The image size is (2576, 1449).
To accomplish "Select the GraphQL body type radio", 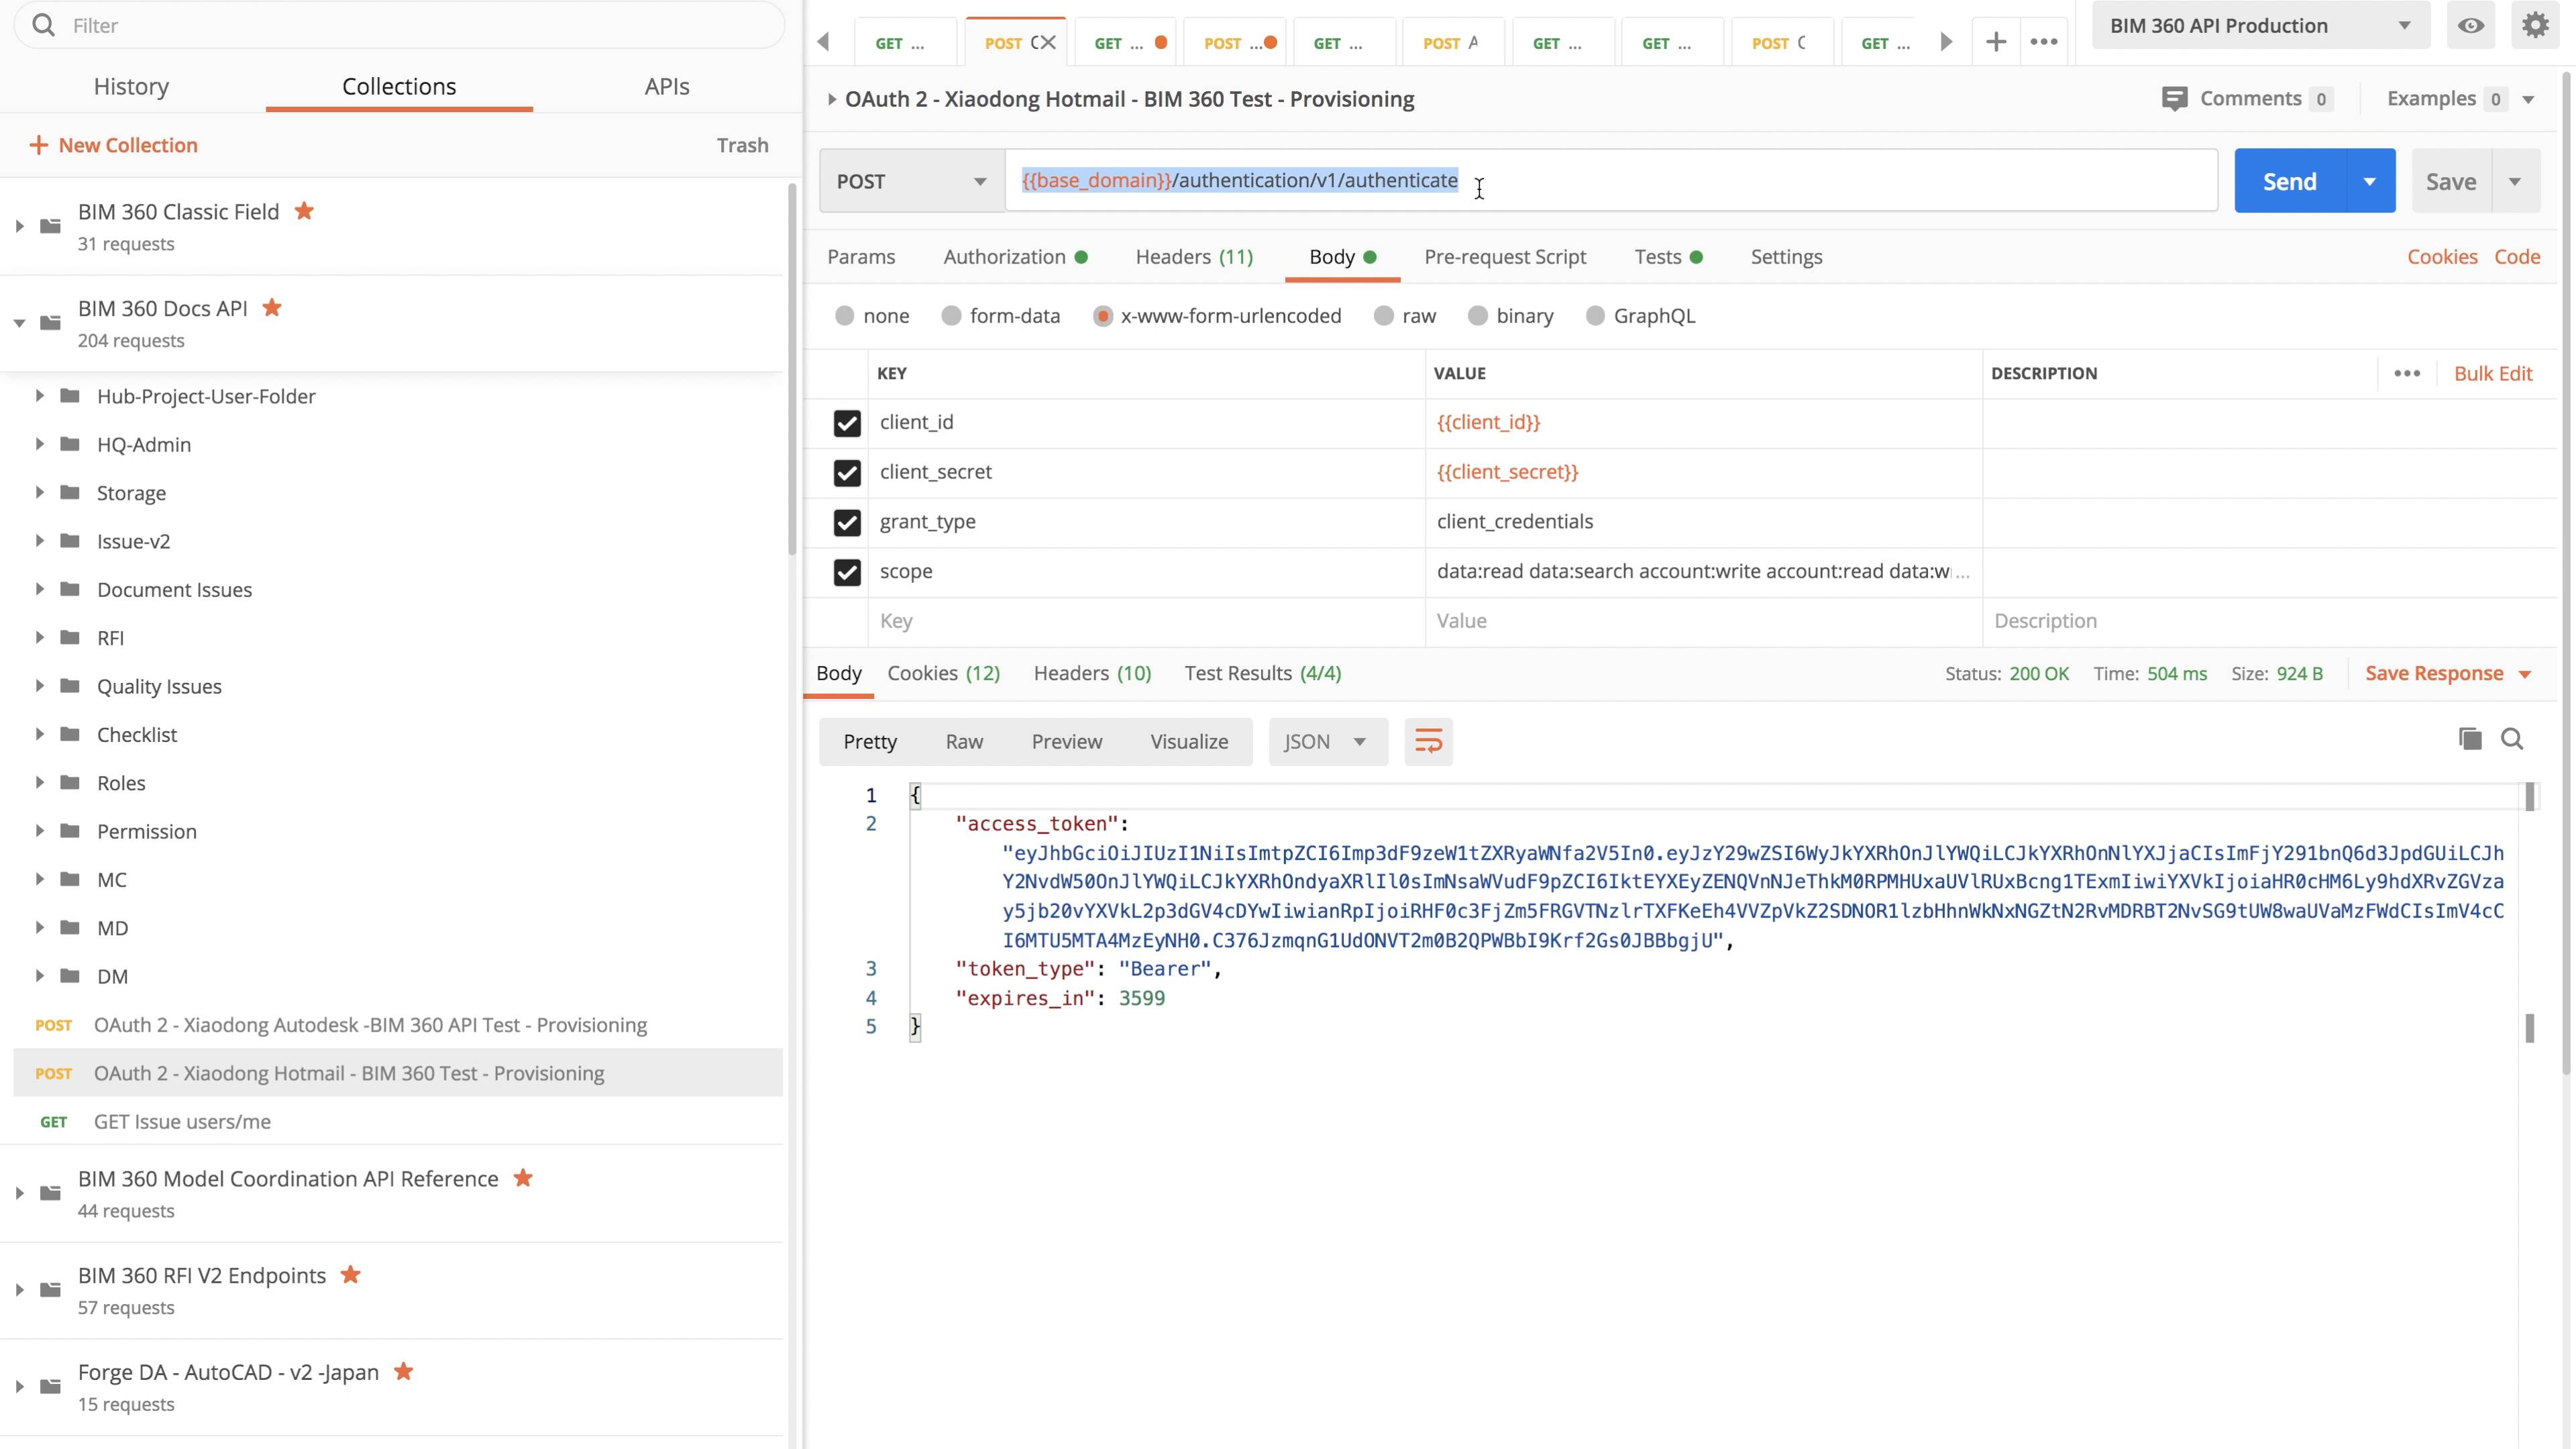I will (1595, 316).
